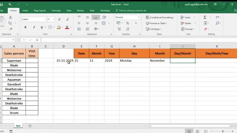
Task: Click Decrease Decimal icon
Action: tap(127, 29)
